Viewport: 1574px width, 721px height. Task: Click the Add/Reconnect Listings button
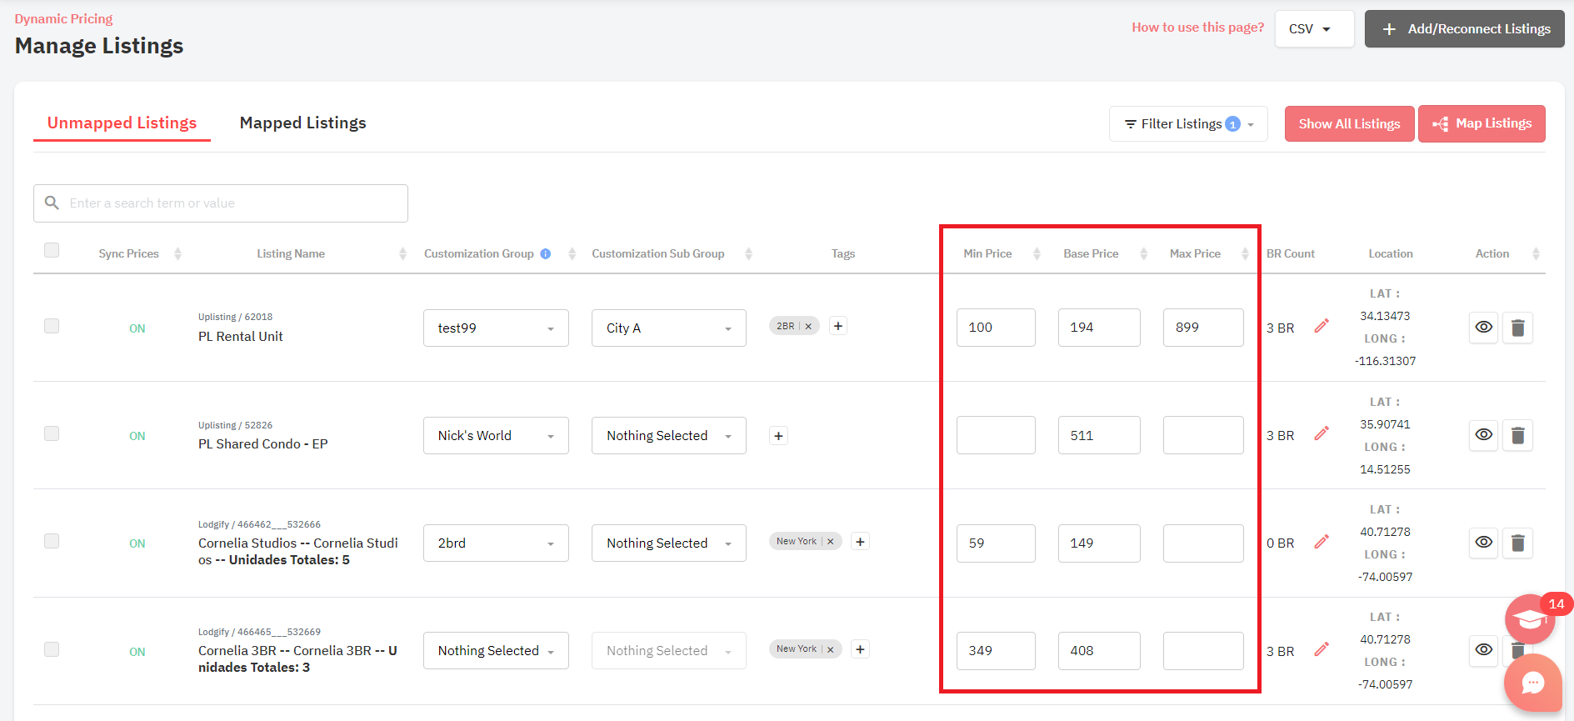1464,28
